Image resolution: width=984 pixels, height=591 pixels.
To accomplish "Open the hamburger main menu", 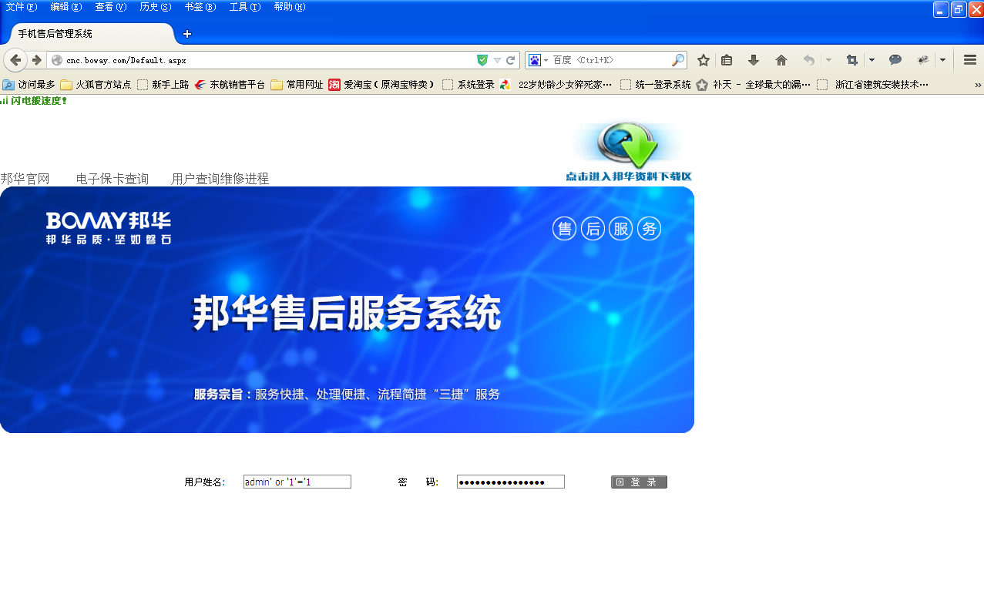I will pos(970,60).
